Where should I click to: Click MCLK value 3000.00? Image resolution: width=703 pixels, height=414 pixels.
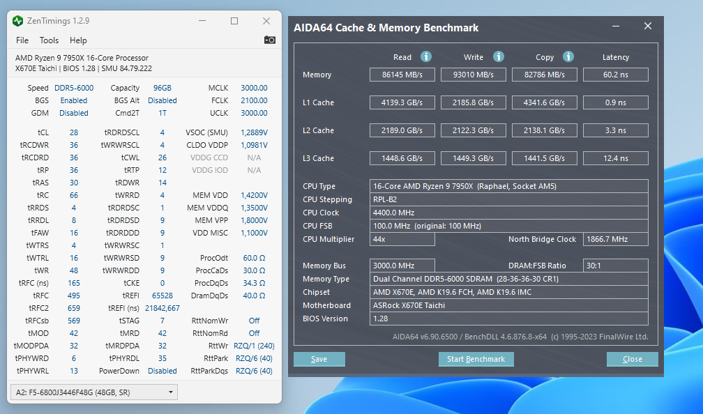254,88
